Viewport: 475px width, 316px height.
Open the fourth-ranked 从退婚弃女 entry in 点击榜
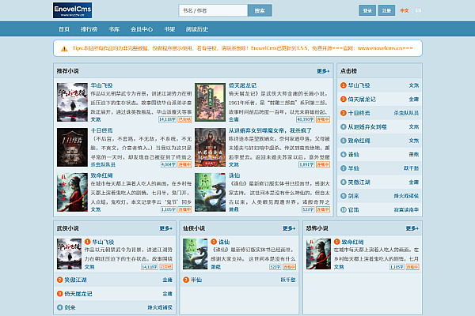[367, 127]
